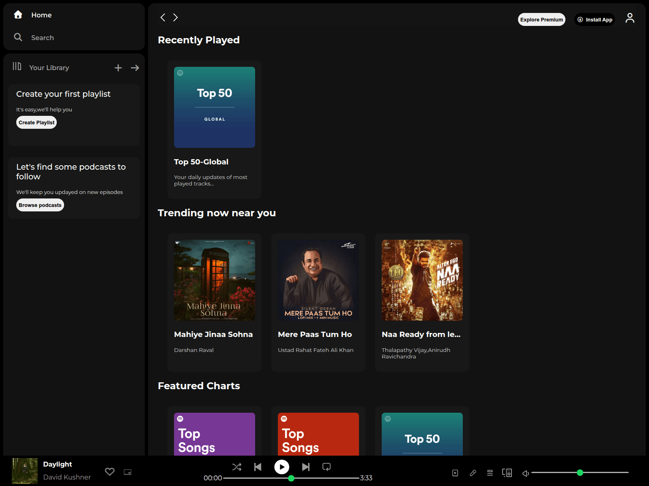Click the Create Playlist button
Viewport: 649px width, 486px height.
37,122
